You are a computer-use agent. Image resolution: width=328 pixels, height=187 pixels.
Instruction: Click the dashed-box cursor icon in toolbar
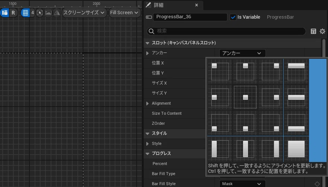pos(40,13)
